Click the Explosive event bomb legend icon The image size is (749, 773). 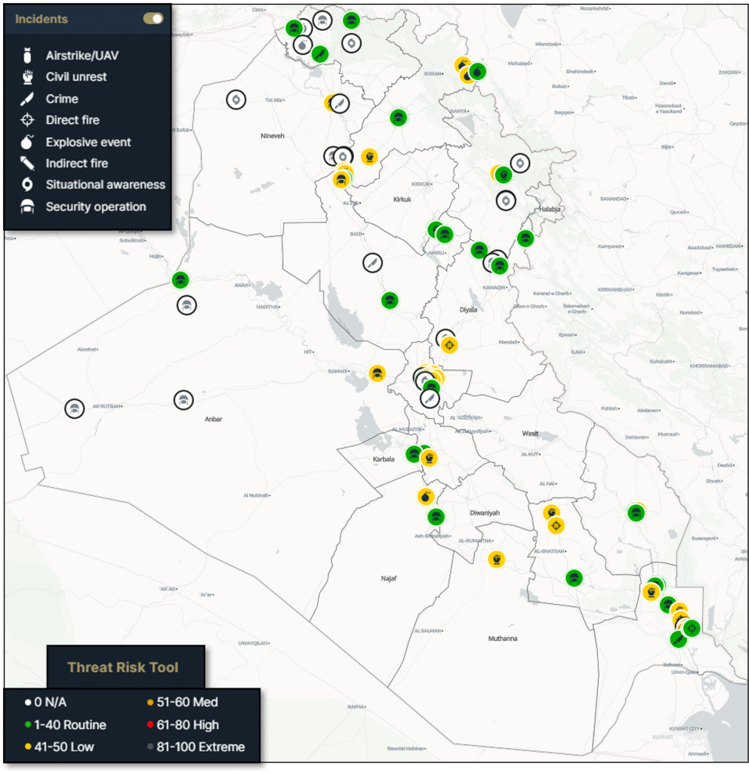[x=27, y=142]
